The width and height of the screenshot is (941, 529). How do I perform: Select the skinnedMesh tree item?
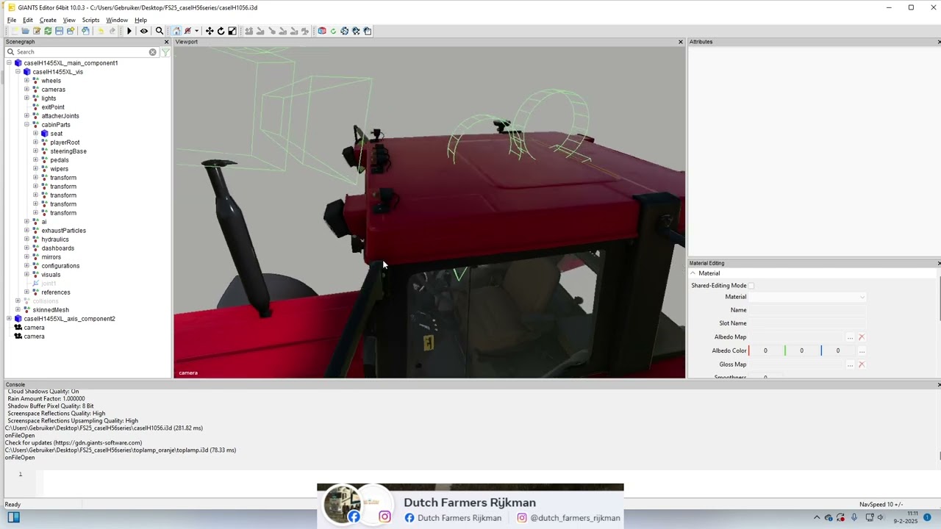point(51,310)
